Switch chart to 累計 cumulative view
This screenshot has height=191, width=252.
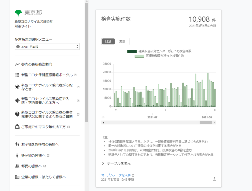(x=122, y=41)
